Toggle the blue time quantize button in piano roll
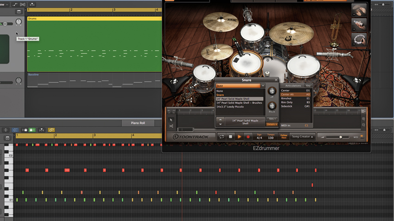This screenshot has width=394, height=221. [x=15, y=130]
